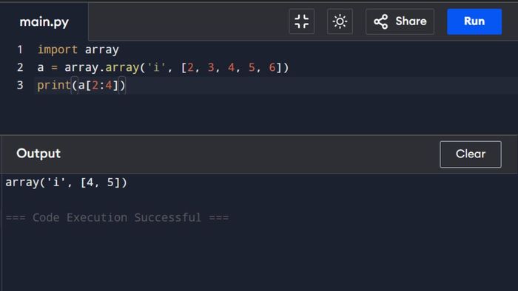The height and width of the screenshot is (291, 518).
Task: Run the Python code
Action: [474, 21]
